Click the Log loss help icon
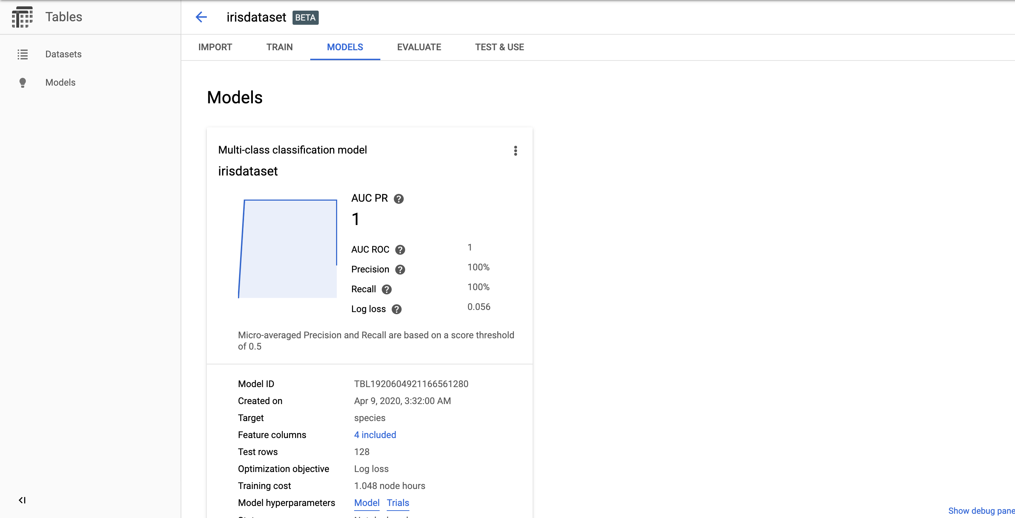This screenshot has height=518, width=1015. click(397, 309)
